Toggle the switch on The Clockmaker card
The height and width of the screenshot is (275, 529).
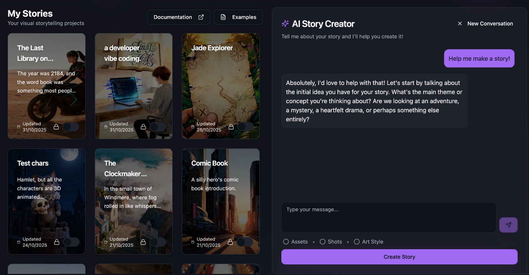click(158, 242)
